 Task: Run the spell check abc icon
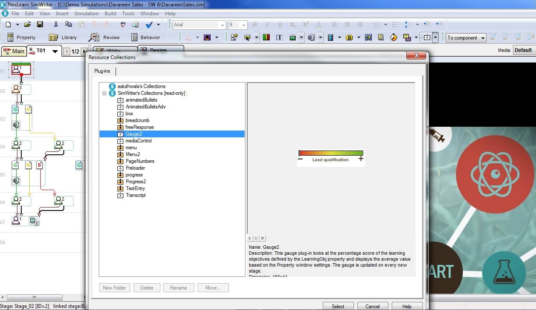point(123,25)
